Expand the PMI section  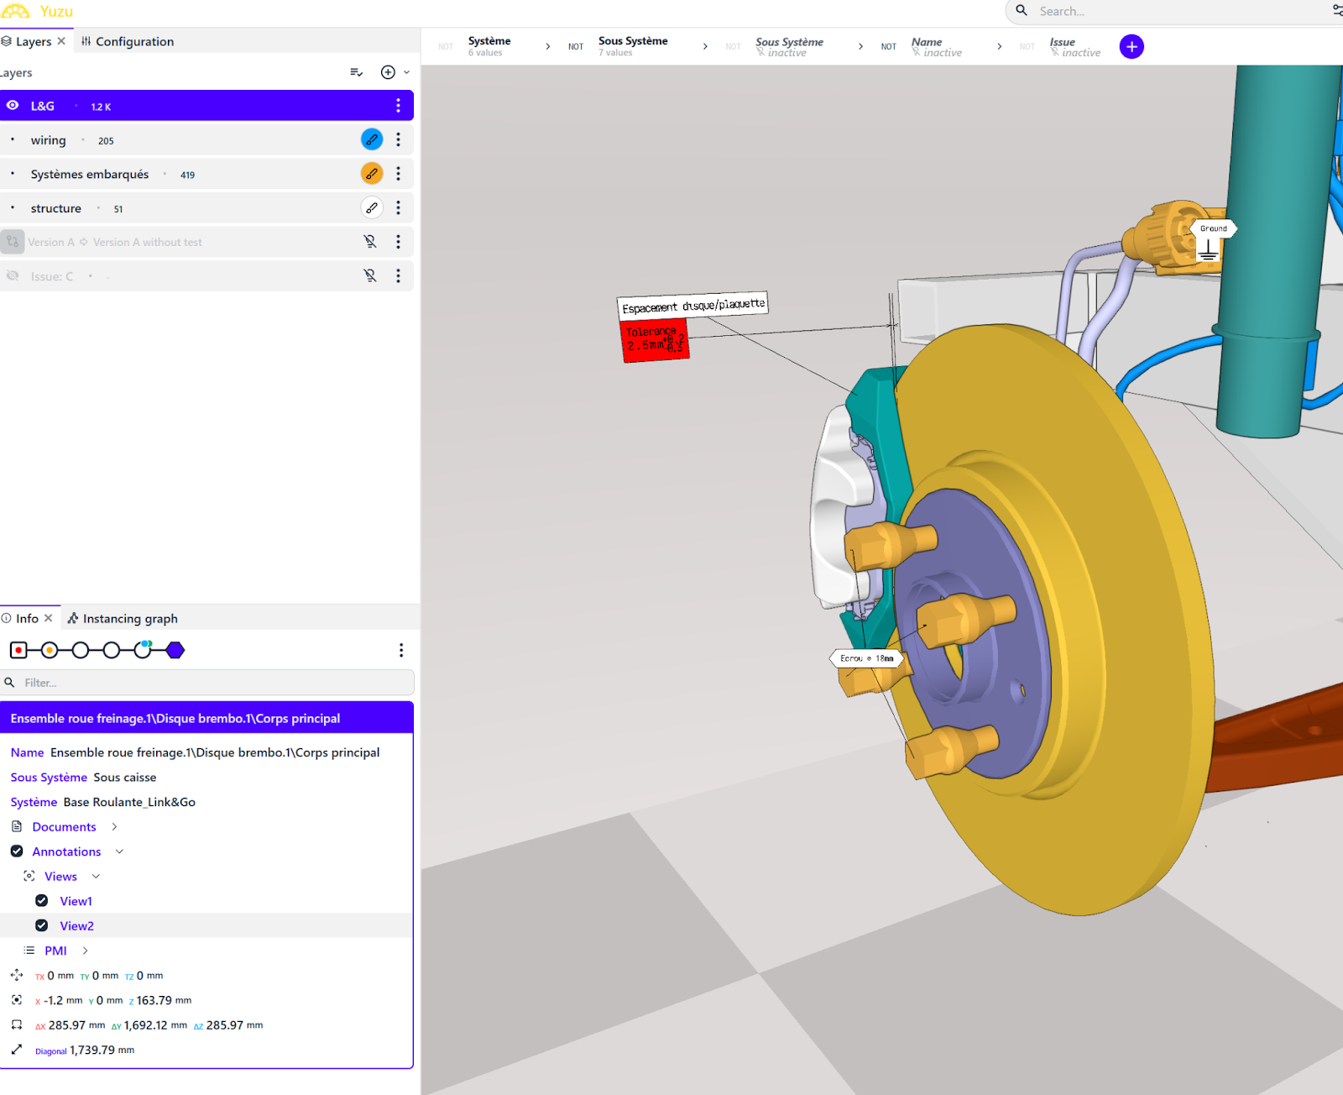coord(85,951)
